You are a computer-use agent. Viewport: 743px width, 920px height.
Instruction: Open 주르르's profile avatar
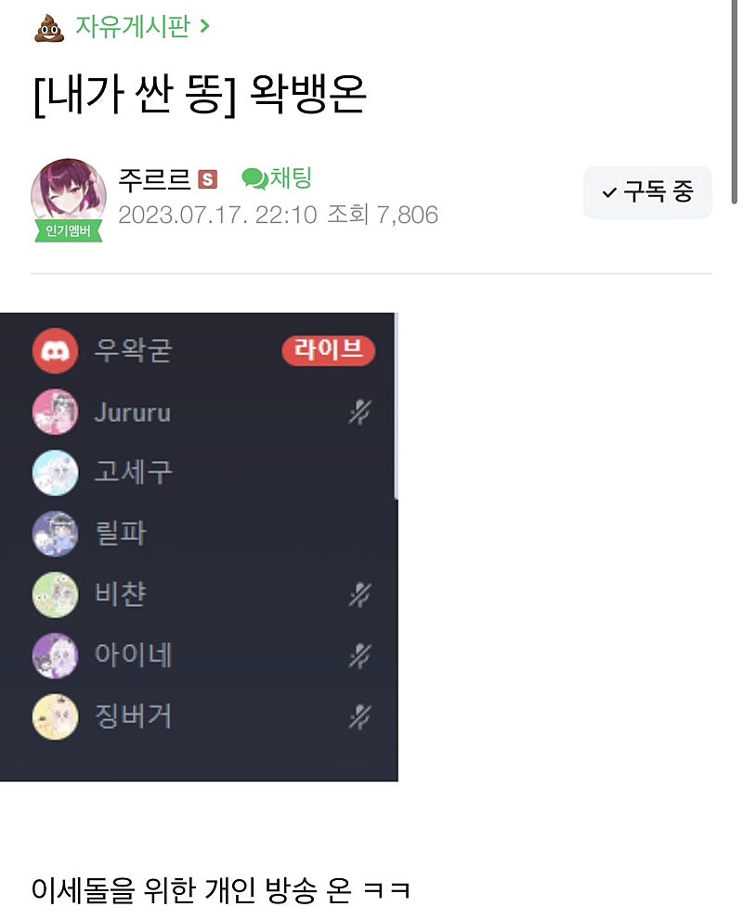(x=69, y=196)
